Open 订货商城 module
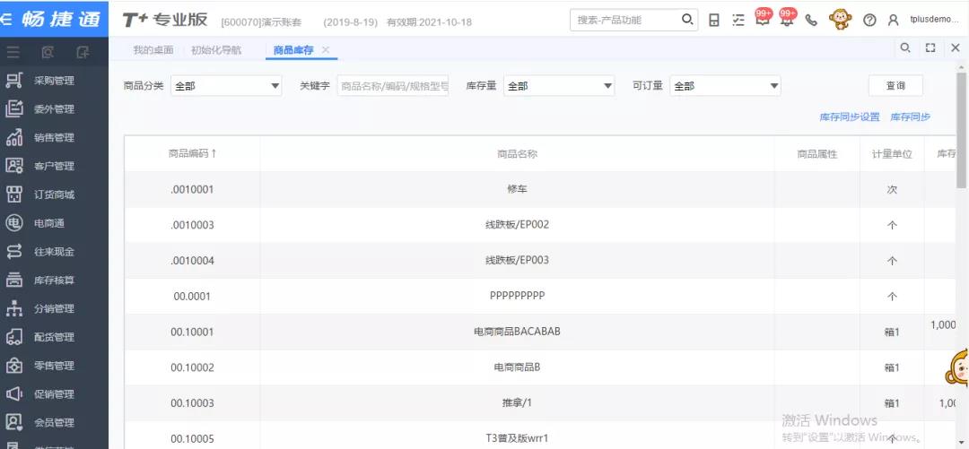This screenshot has height=449, width=969. tap(54, 194)
